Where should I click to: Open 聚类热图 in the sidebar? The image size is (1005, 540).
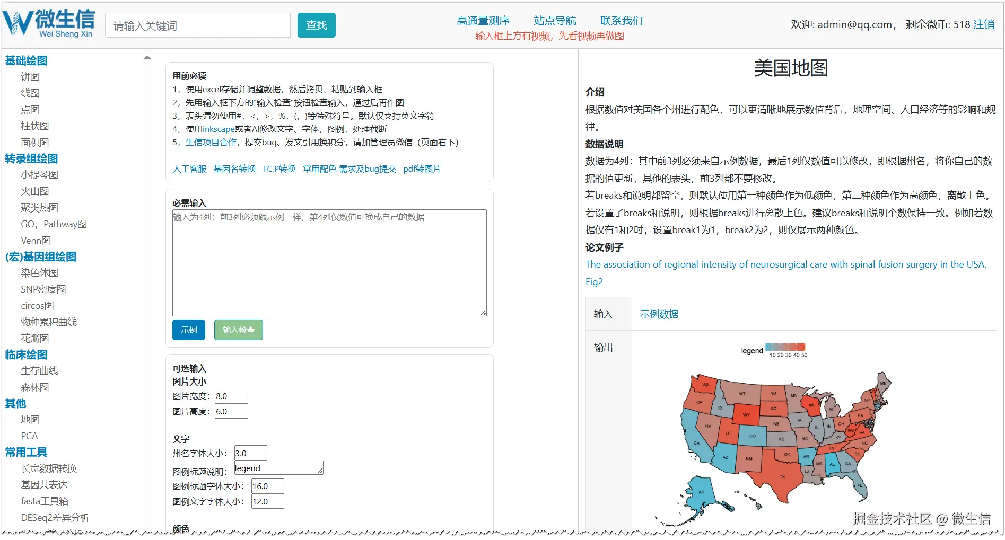[40, 208]
